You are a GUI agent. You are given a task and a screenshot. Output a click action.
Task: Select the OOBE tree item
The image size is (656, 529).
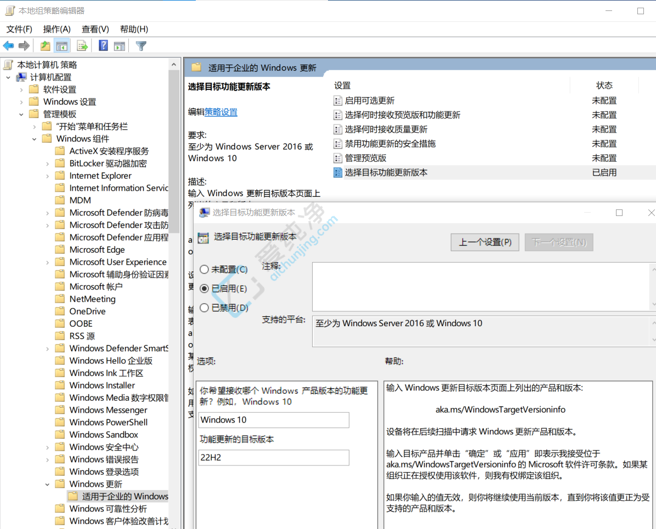click(x=81, y=323)
